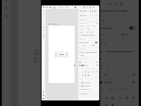Click the width W input field

coord(82,26)
